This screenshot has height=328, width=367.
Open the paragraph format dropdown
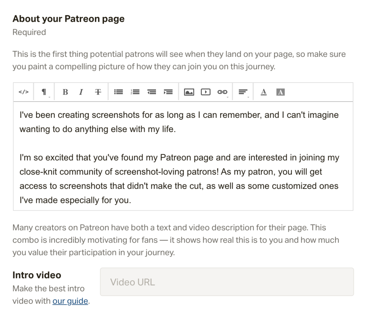(44, 92)
